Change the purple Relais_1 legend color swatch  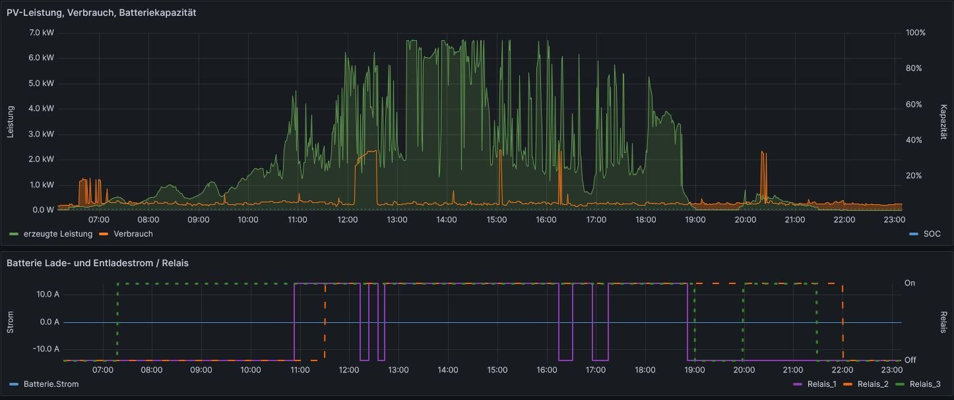pyautogui.click(x=795, y=384)
